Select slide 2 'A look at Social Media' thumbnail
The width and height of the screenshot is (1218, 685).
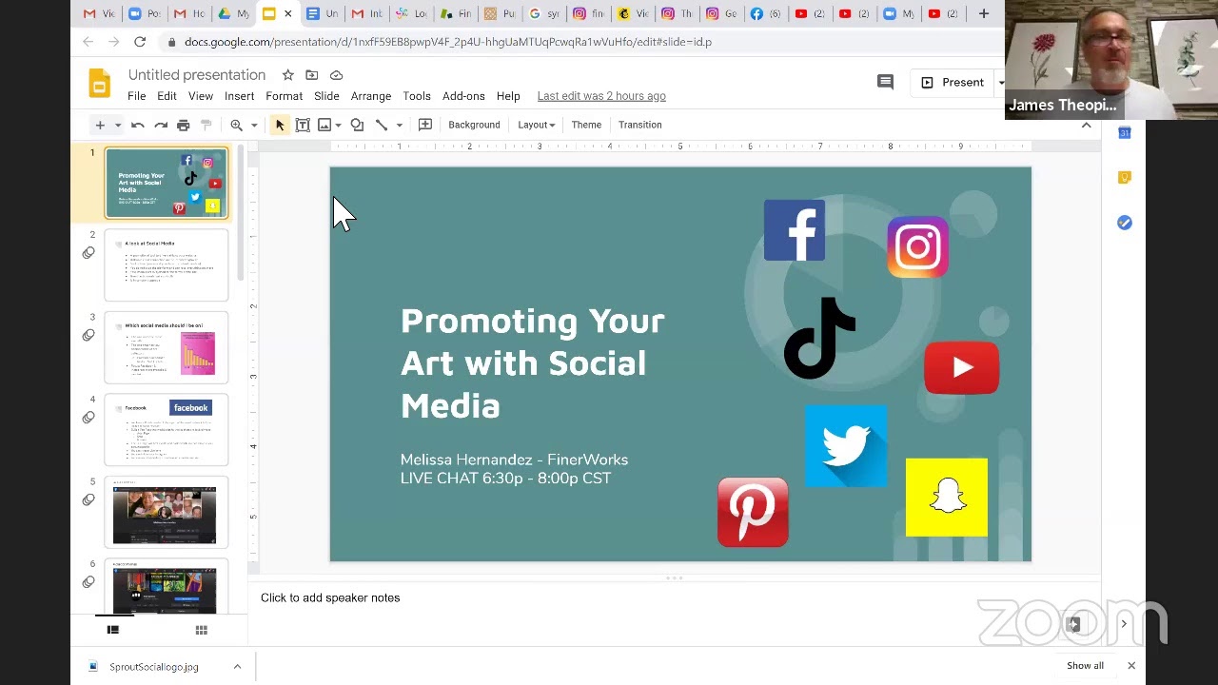(x=167, y=265)
